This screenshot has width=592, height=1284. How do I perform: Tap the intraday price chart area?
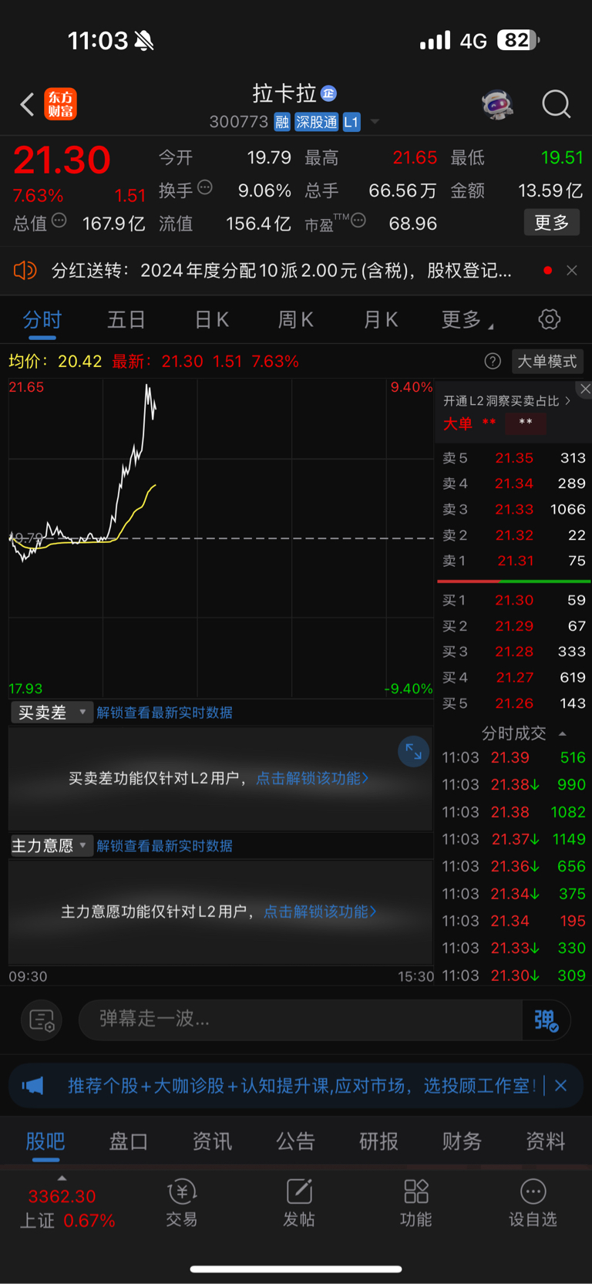click(x=221, y=538)
